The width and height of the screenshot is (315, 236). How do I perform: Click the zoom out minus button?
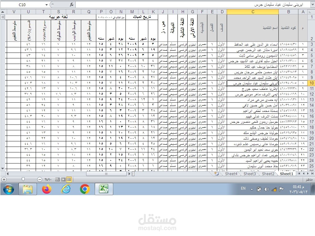[x=40, y=179]
